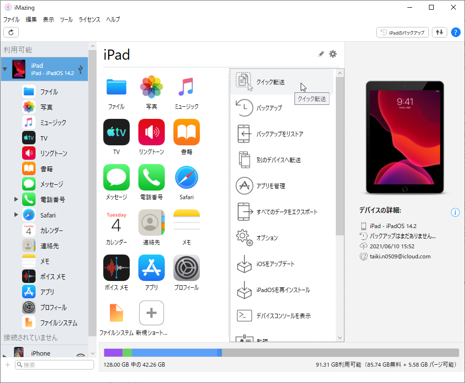Expand the 電話番号 tree item in sidebar
Screen dimensions: 465x383
click(16, 199)
